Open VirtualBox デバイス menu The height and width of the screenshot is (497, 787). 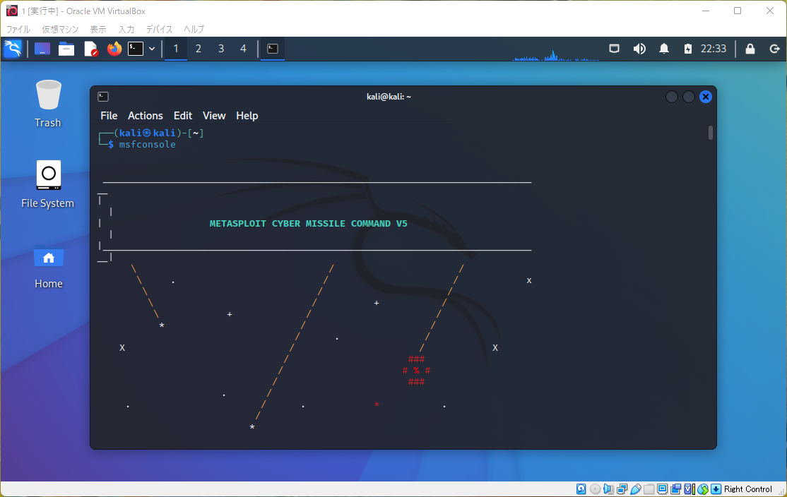[x=159, y=29]
